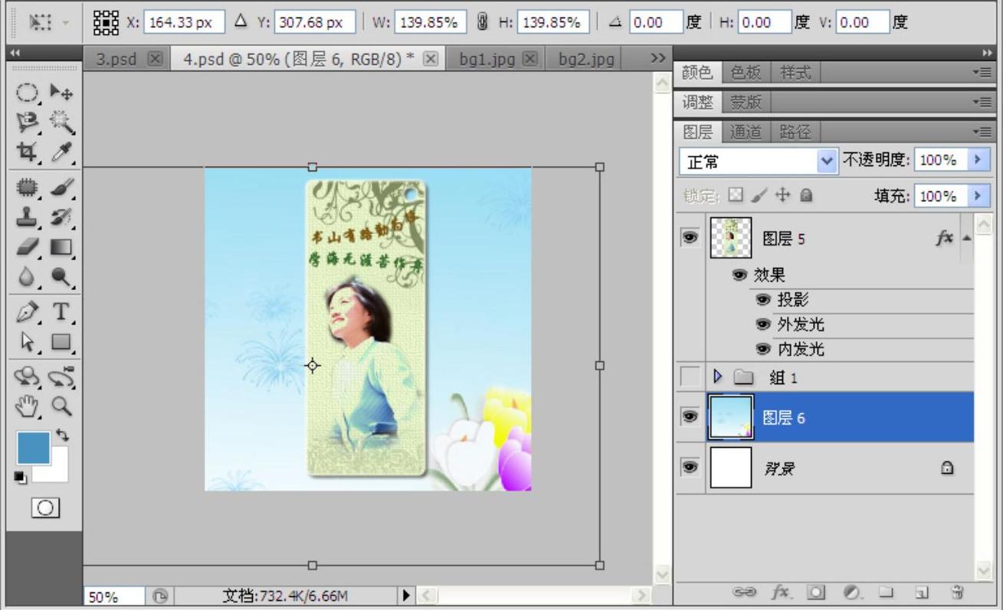Show the hidden 组 1 group

(690, 377)
